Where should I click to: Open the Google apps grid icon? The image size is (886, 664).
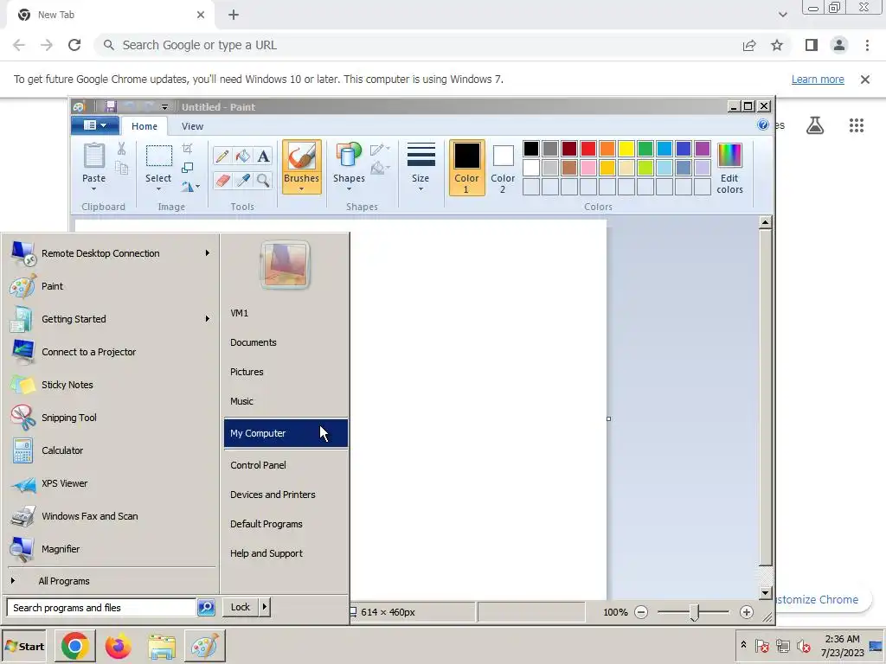857,125
